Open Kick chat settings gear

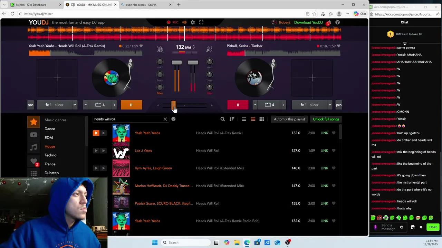point(421,227)
